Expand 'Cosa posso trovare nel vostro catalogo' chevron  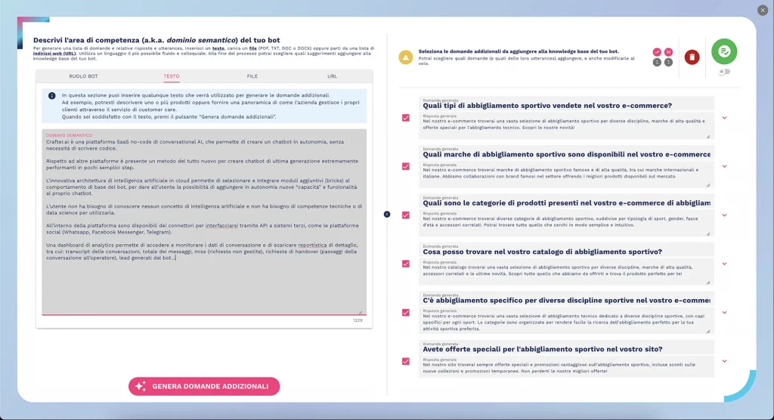click(724, 264)
